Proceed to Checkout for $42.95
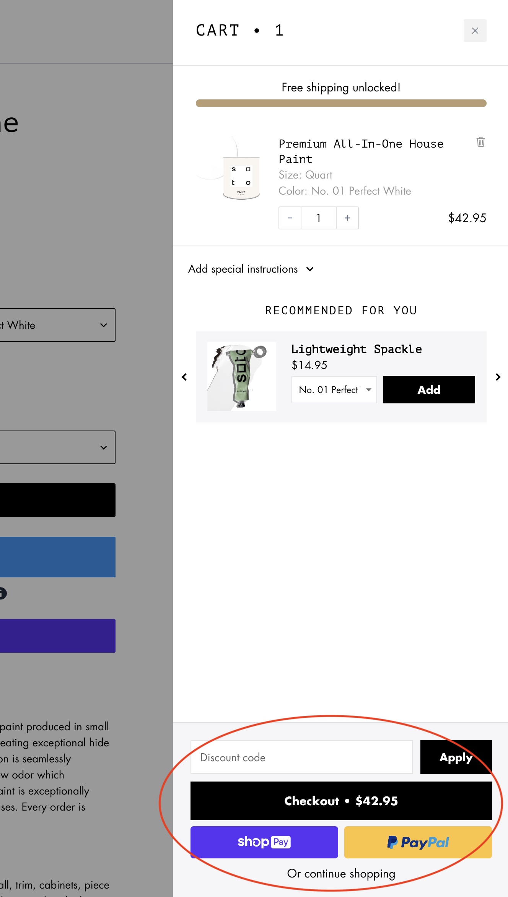Screen dimensions: 508x897 [x=341, y=801]
